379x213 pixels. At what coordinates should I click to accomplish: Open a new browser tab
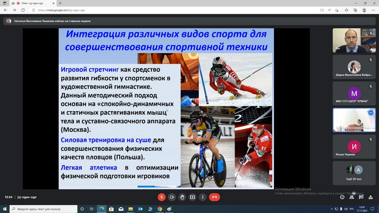60,3
